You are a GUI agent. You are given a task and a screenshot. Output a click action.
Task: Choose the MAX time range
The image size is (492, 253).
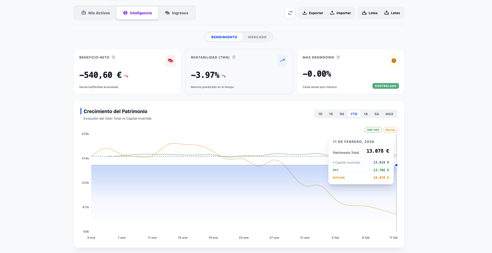click(389, 114)
